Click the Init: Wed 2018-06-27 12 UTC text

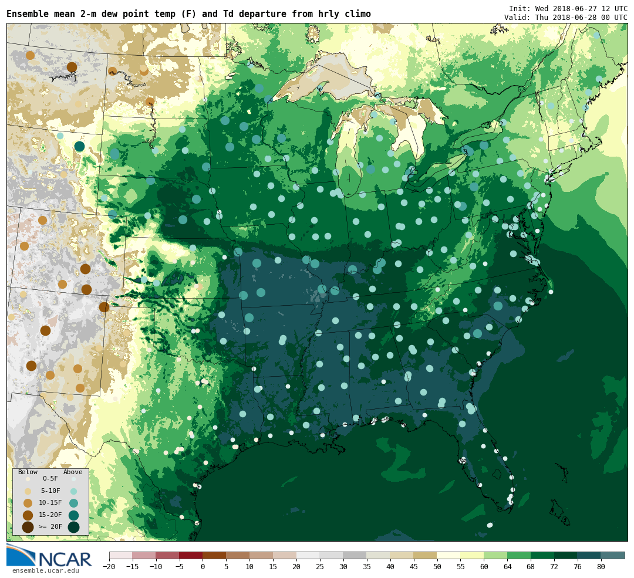(568, 8)
